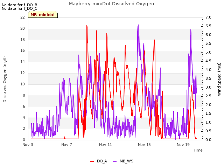Click the 4.0 wind speed axis value
Image resolution: width=224 pixels, height=168 pixels.
point(208,70)
